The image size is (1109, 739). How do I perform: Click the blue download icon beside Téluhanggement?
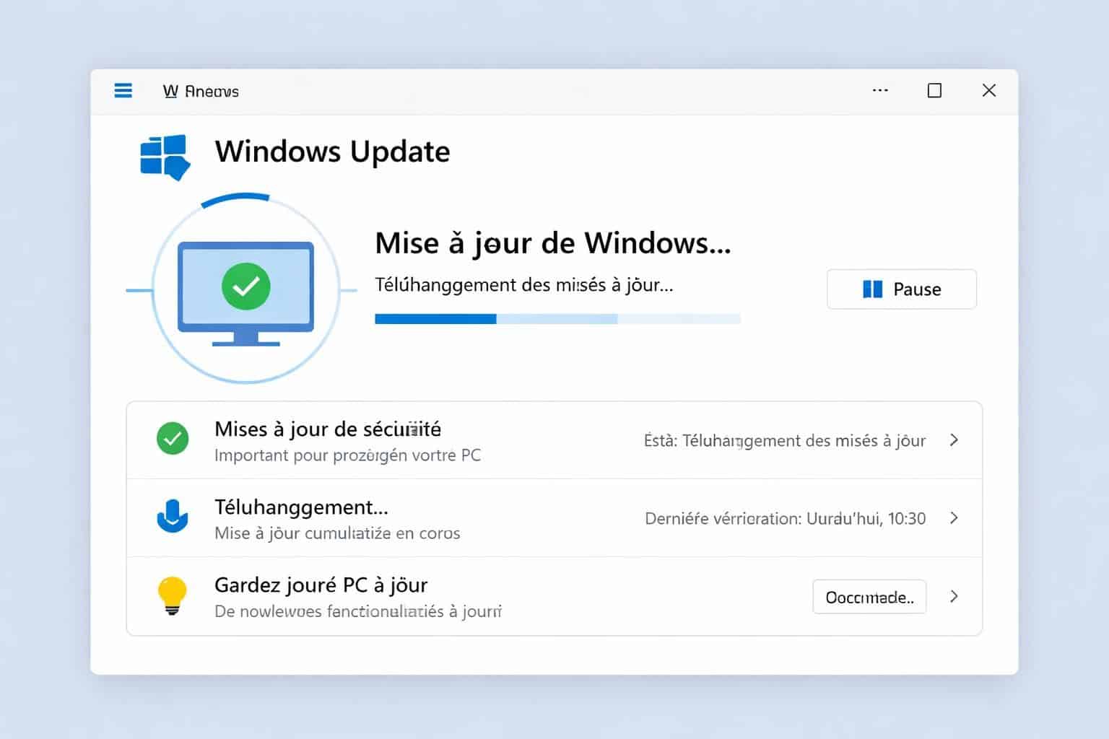point(173,517)
